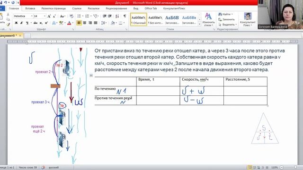Toggle left text alignment
Viewport: 303px width, 170px height.
[79, 23]
